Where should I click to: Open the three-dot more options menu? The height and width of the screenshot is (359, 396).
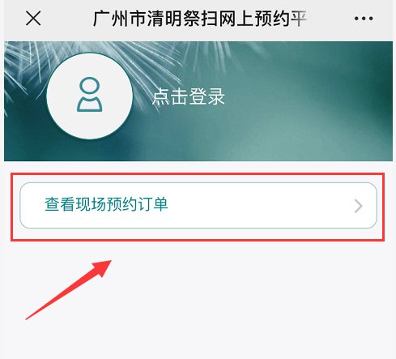(364, 19)
